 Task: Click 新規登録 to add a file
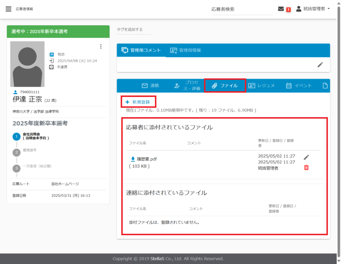point(138,102)
